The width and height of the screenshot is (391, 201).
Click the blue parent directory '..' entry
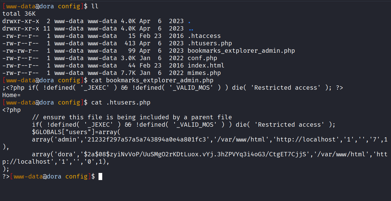(191, 29)
